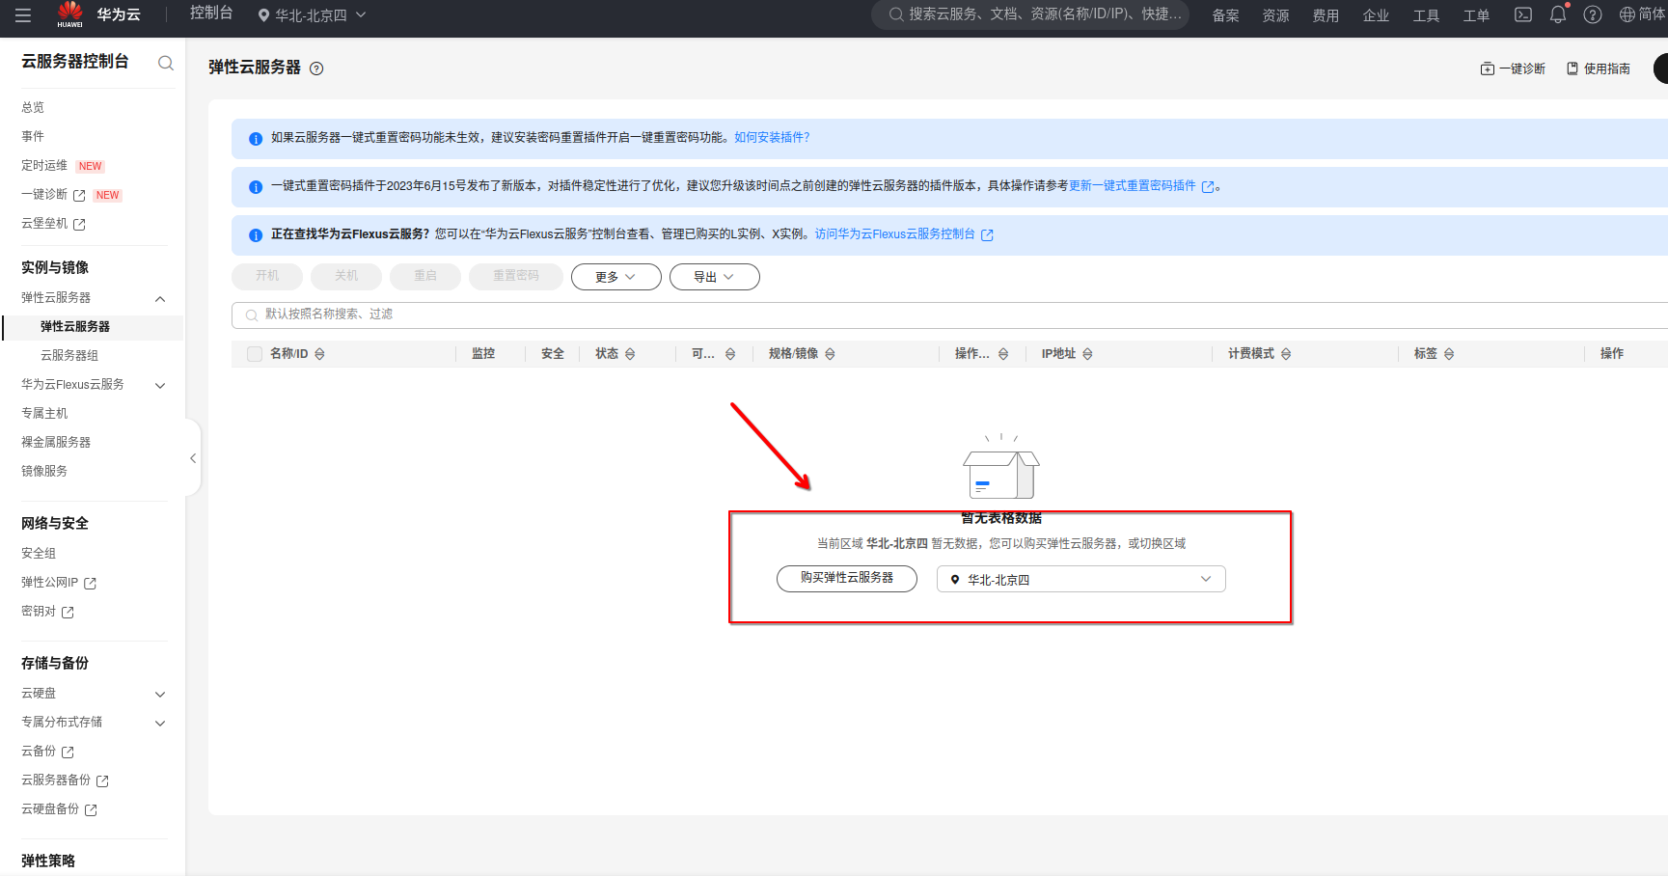Click the sidebar search magnifier icon

click(x=166, y=63)
